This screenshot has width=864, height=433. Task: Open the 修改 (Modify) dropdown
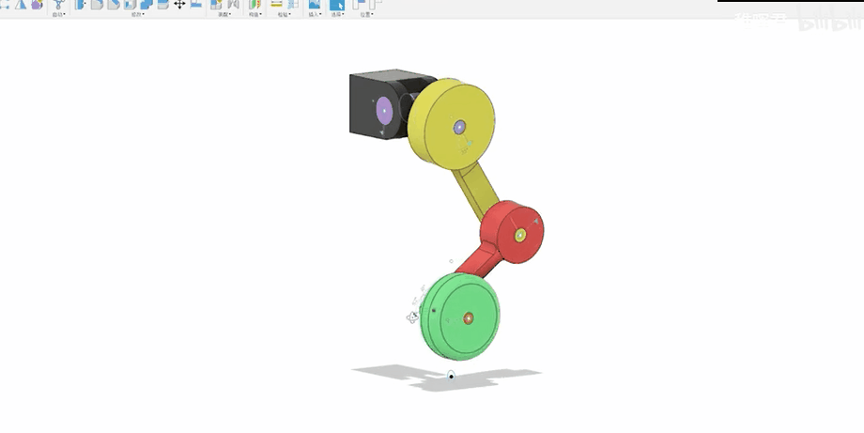pyautogui.click(x=137, y=14)
